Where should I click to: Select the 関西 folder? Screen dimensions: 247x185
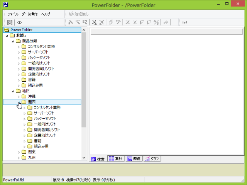click(x=32, y=102)
